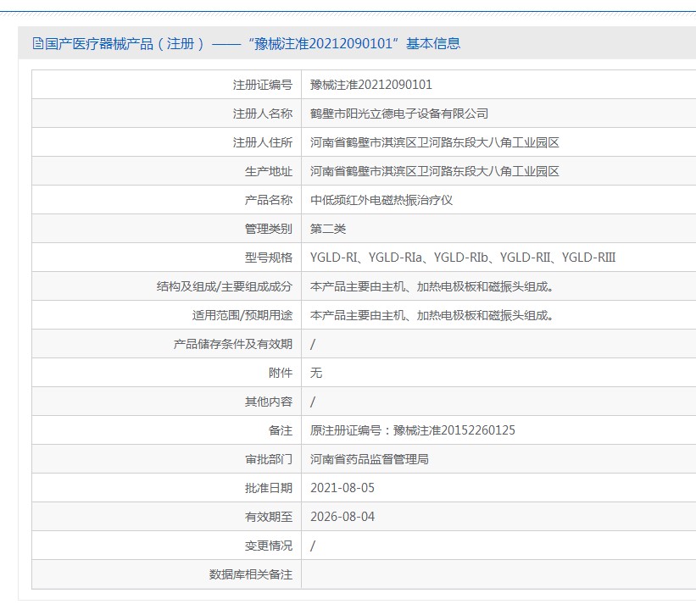Select the description text in the 结构及组成 row
The image size is (696, 604).
[x=432, y=286]
